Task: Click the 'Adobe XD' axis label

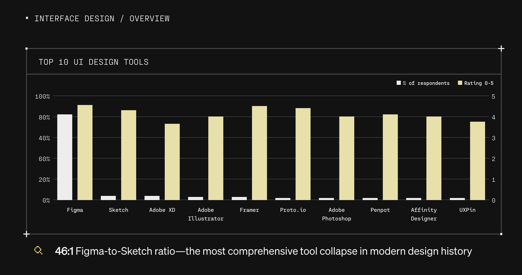Action: pyautogui.click(x=162, y=210)
